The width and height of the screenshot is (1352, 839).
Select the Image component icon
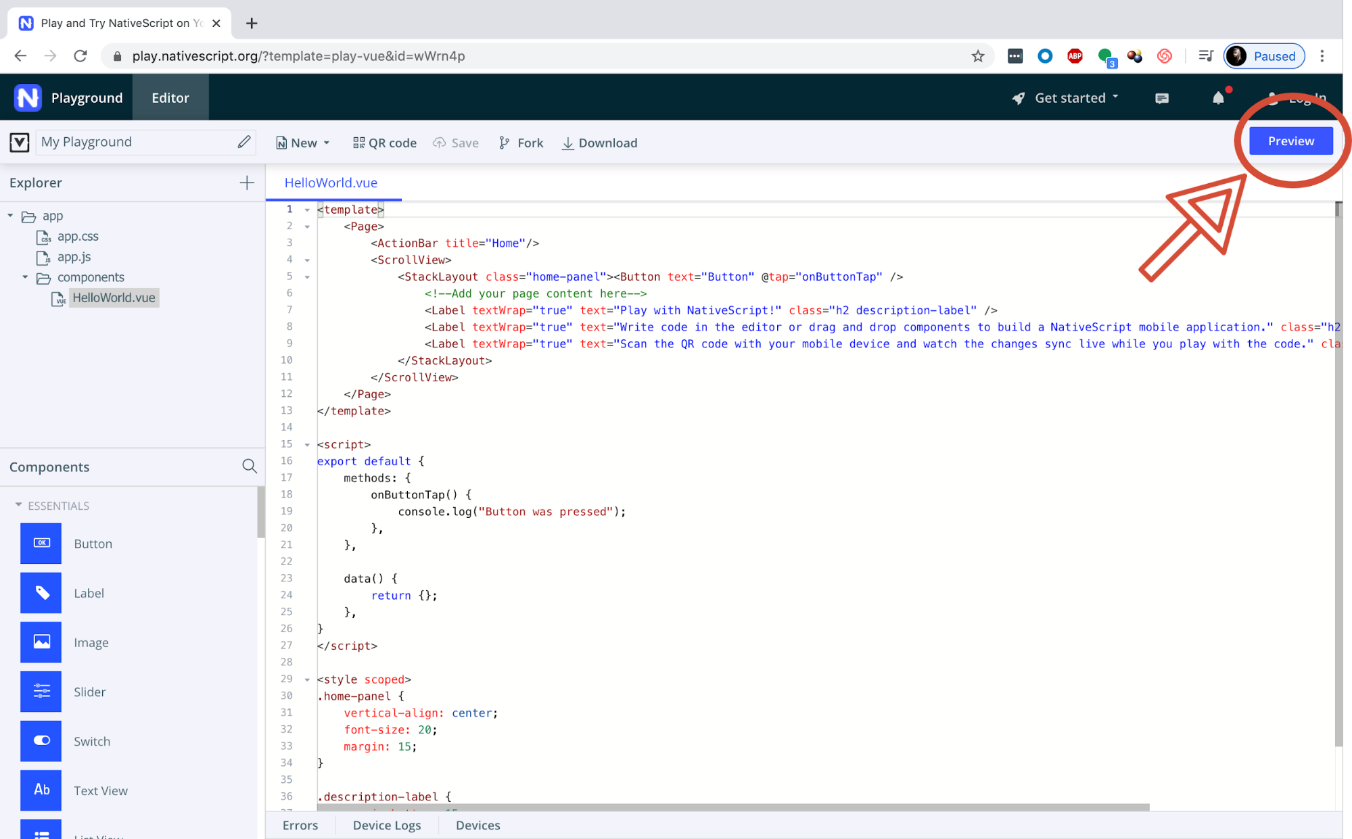(x=41, y=642)
